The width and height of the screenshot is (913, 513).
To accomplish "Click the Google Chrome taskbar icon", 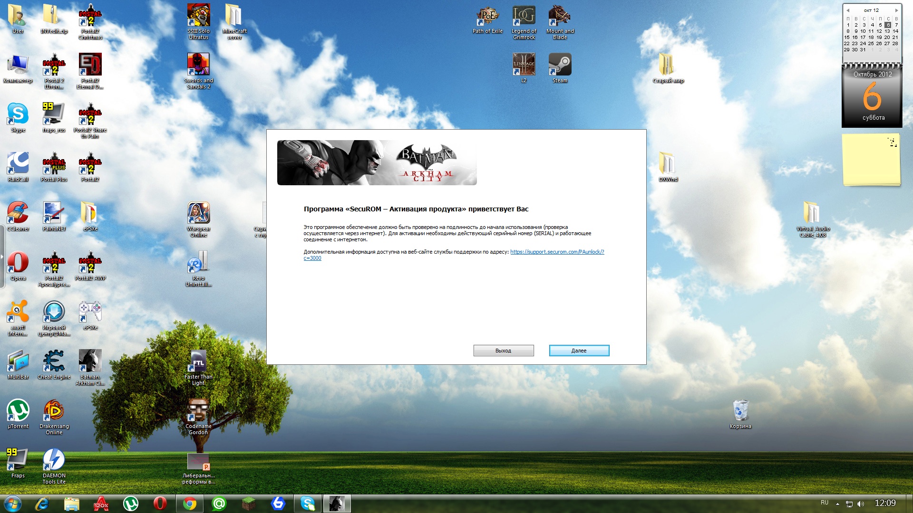I will click(x=189, y=503).
